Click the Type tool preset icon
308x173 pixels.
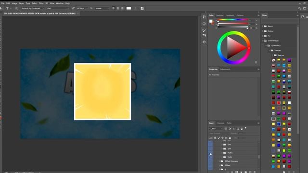click(x=7, y=8)
